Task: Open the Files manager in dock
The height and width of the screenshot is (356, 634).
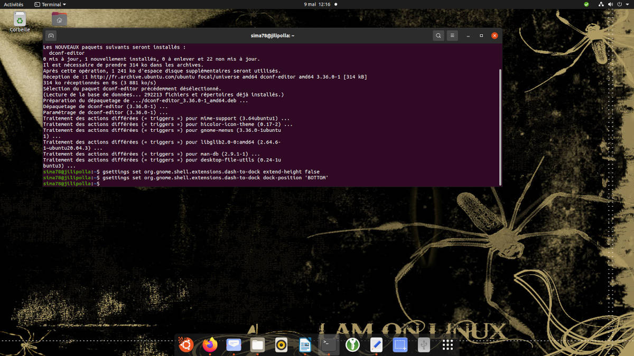Action: (257, 345)
